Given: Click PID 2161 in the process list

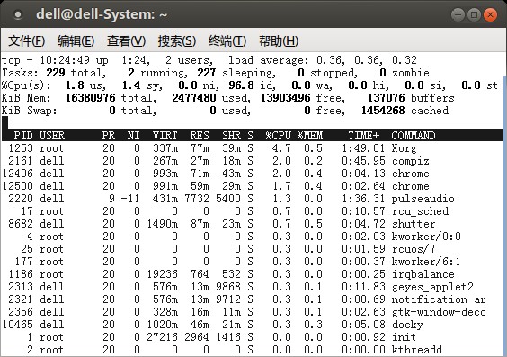Looking at the screenshot, I should coord(21,161).
